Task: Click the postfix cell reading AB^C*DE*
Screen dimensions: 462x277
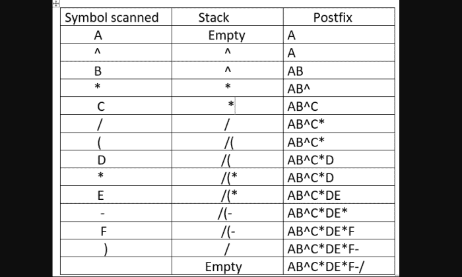Action: 339,212
